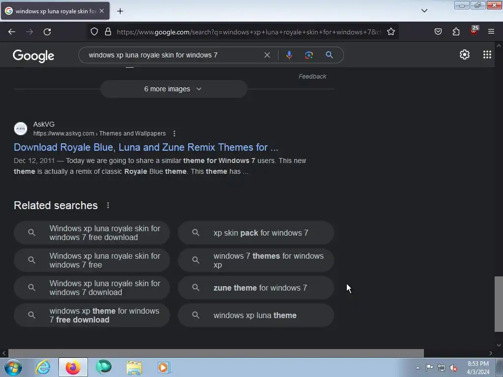Viewport: 503px width, 377px height.
Task: Open the Google apps grid
Action: point(487,54)
